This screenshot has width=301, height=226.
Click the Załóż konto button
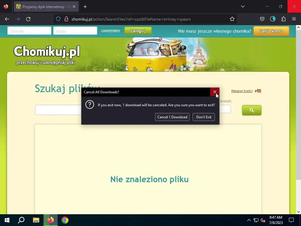(x=271, y=31)
